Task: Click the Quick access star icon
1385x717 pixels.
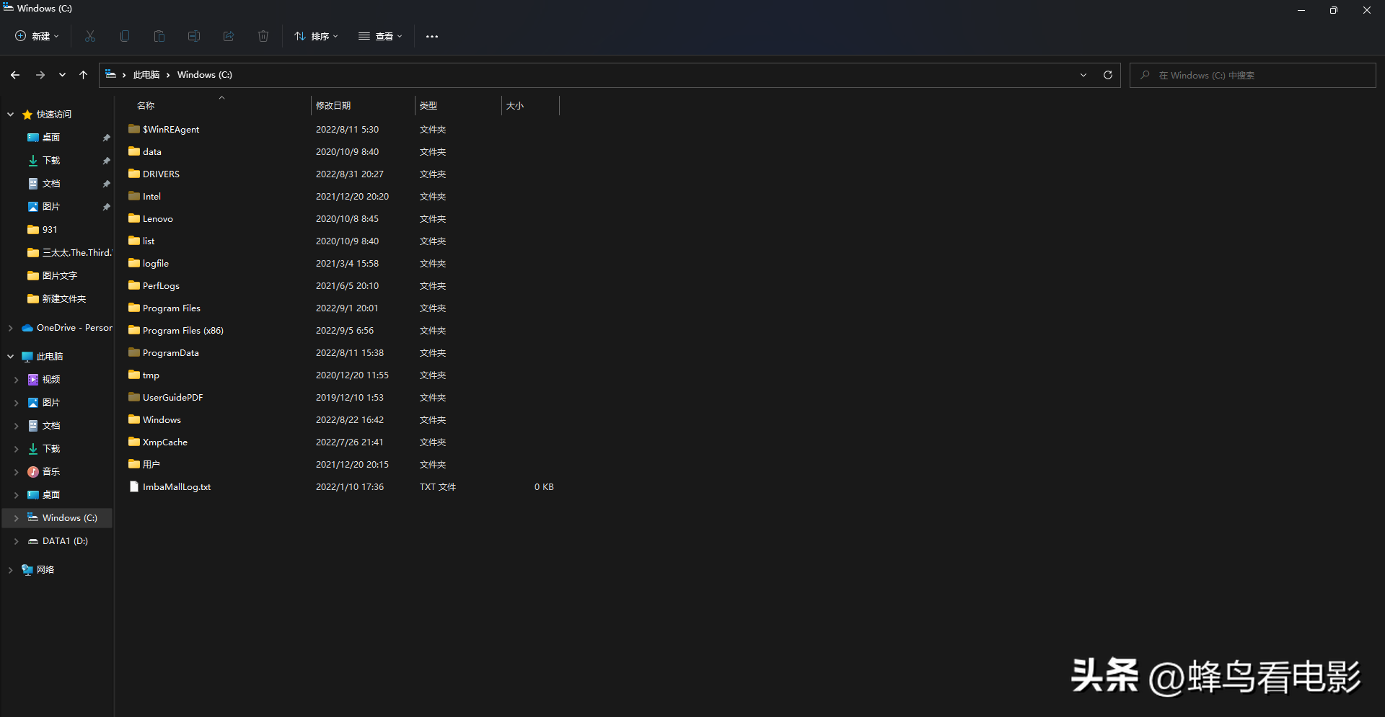Action: point(27,115)
